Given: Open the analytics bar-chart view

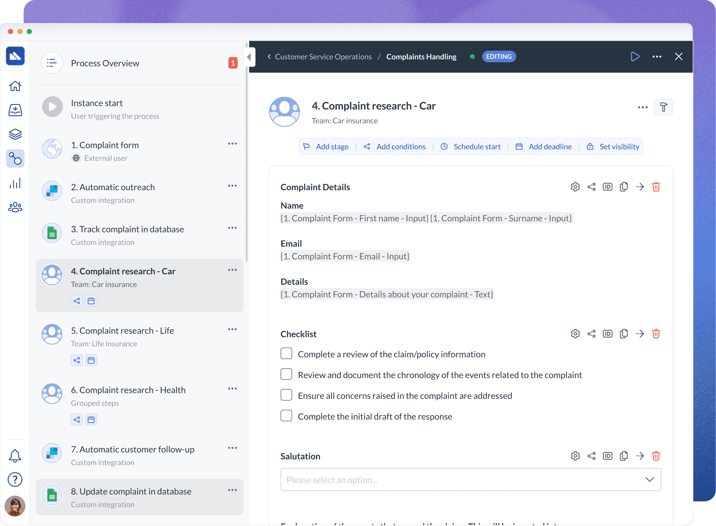Looking at the screenshot, I should [x=15, y=183].
